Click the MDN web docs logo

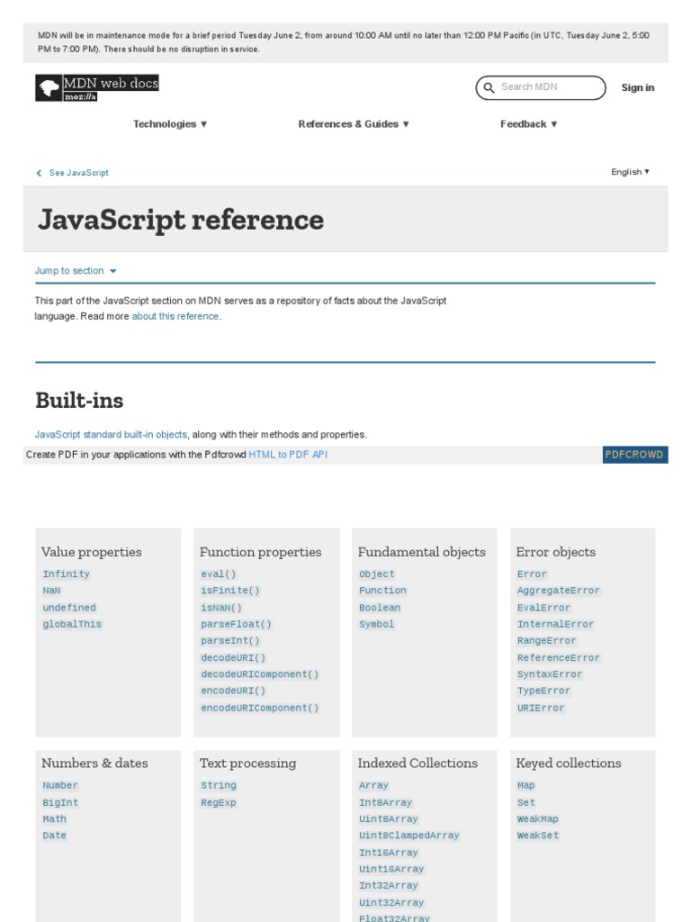click(x=97, y=87)
